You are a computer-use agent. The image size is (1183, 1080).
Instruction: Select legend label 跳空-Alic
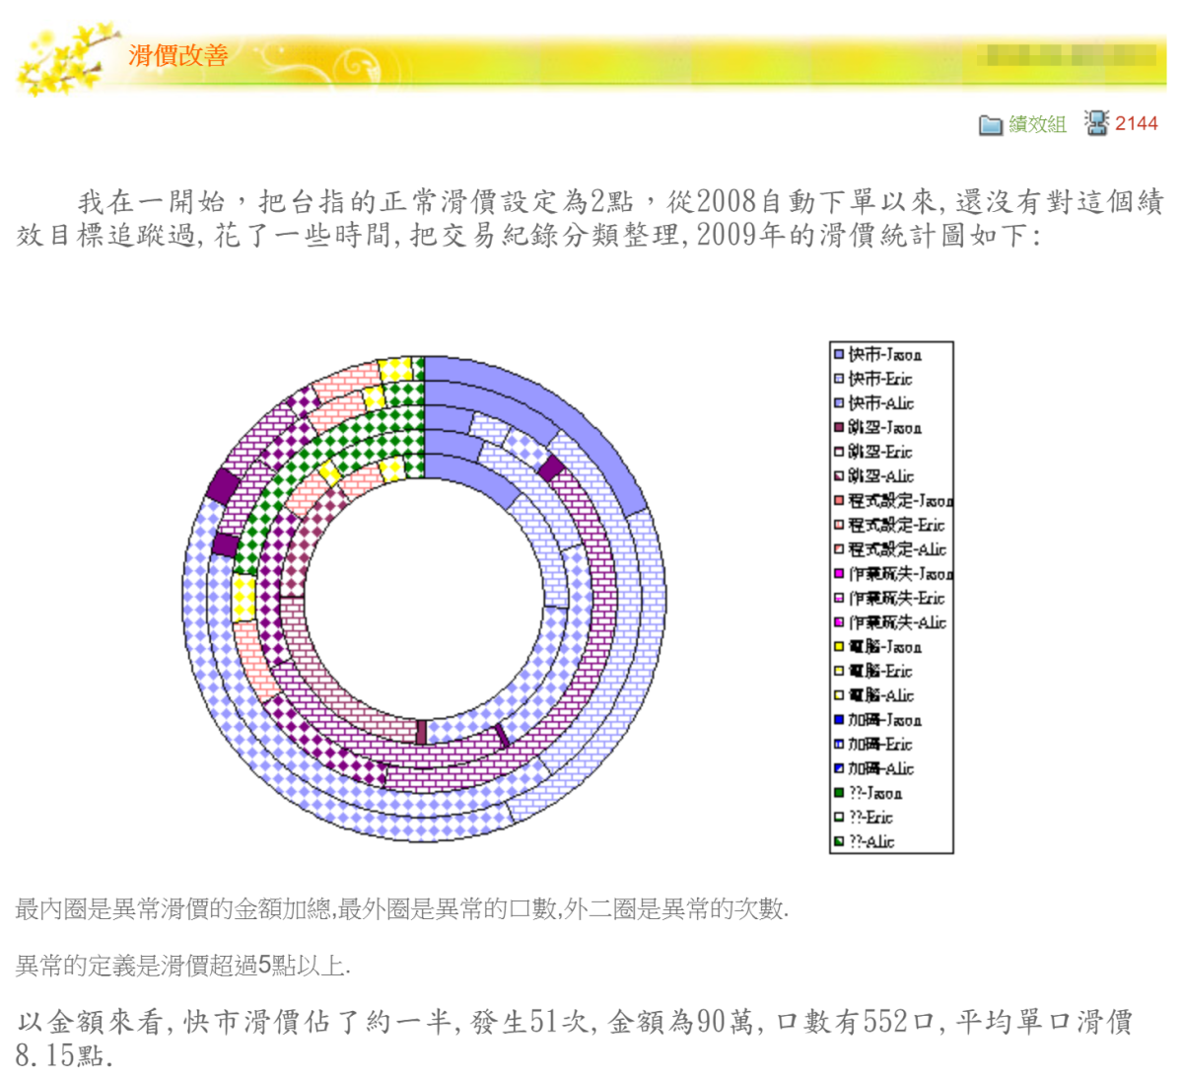[881, 475]
